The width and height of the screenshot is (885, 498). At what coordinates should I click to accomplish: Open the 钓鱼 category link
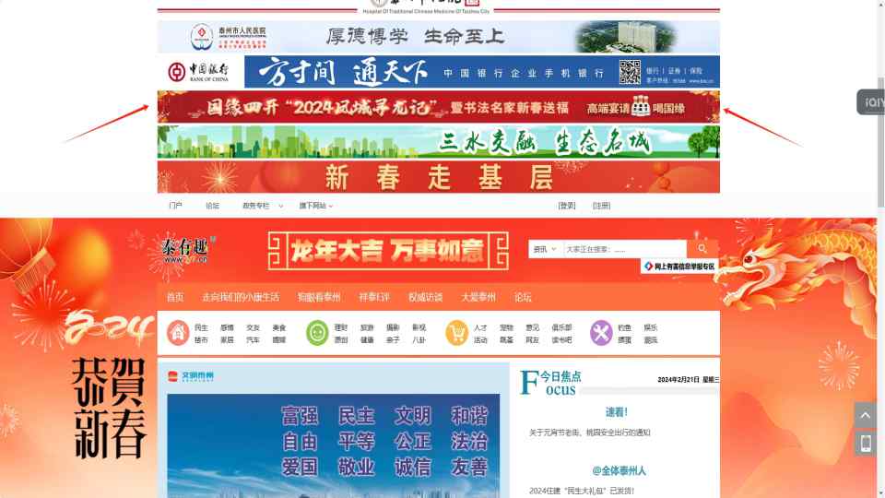624,327
